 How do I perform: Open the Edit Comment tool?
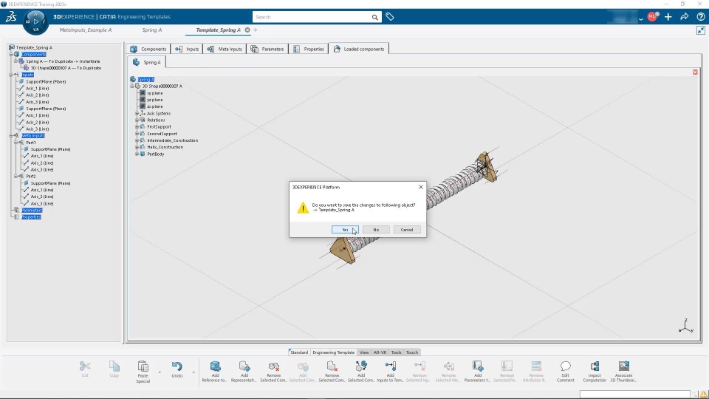pyautogui.click(x=565, y=366)
